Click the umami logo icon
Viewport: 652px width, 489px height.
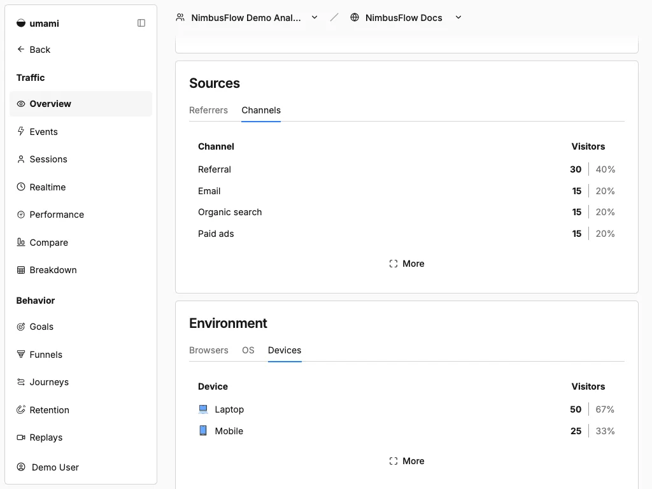coord(21,24)
